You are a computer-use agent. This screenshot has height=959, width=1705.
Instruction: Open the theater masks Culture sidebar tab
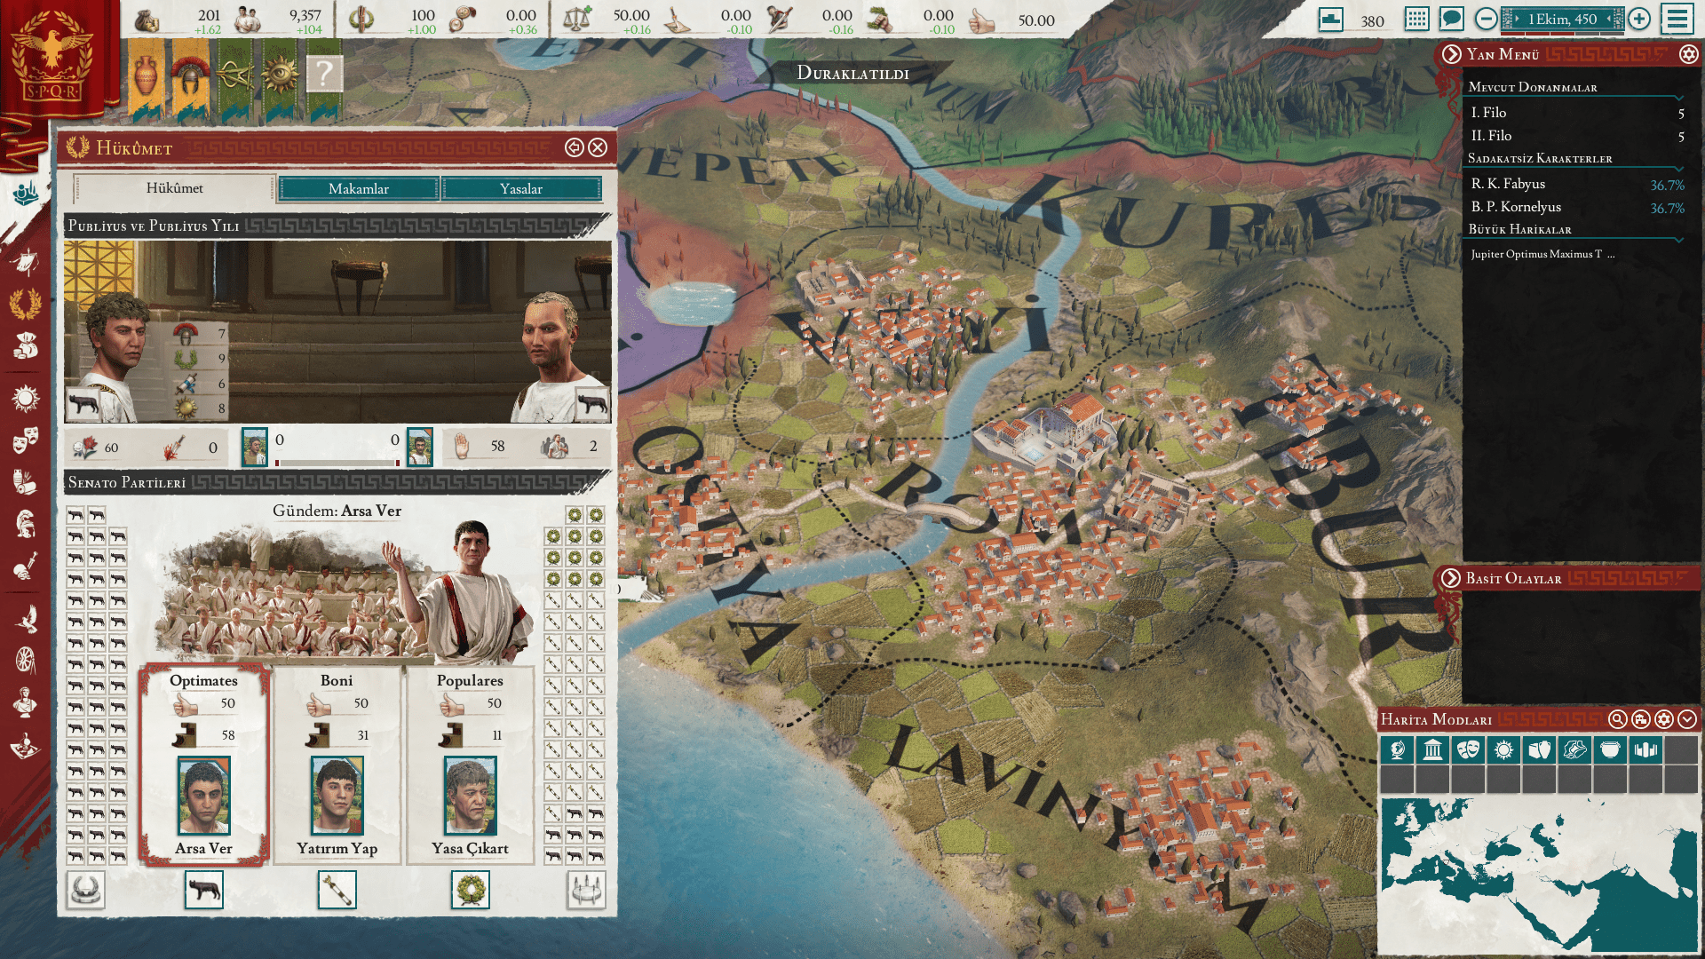point(26,440)
